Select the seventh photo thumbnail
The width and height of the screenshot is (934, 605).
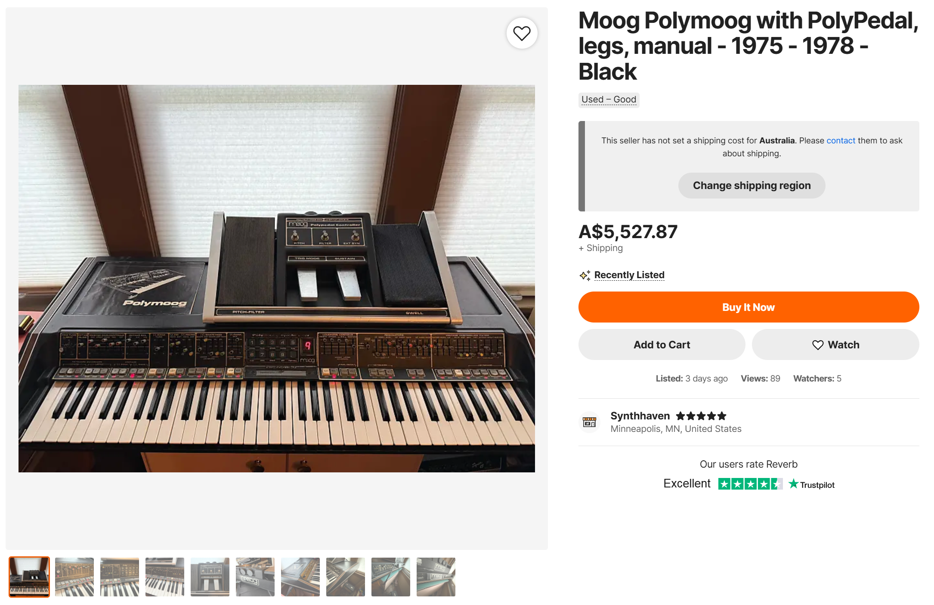(x=300, y=577)
